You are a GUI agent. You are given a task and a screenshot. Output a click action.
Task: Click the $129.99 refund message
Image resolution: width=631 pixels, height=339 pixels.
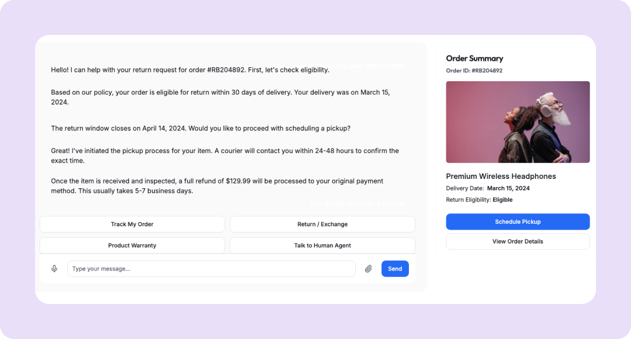pyautogui.click(x=217, y=186)
